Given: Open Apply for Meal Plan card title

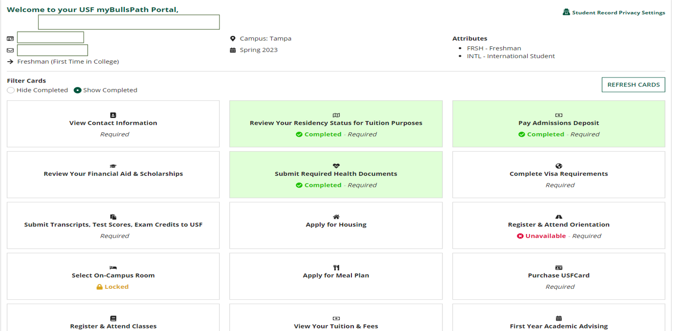Looking at the screenshot, I should click(x=336, y=275).
